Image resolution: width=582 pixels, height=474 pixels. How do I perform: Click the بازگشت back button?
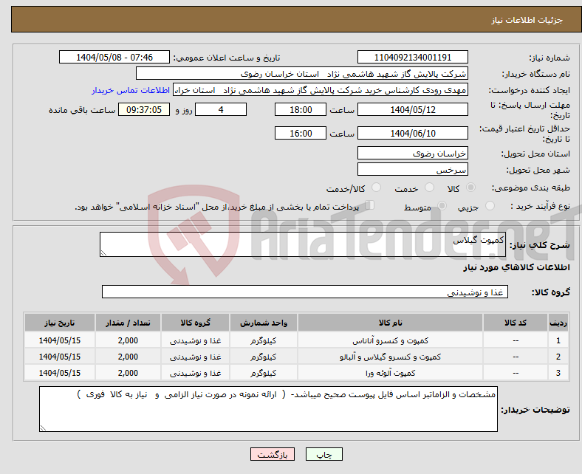point(273,454)
